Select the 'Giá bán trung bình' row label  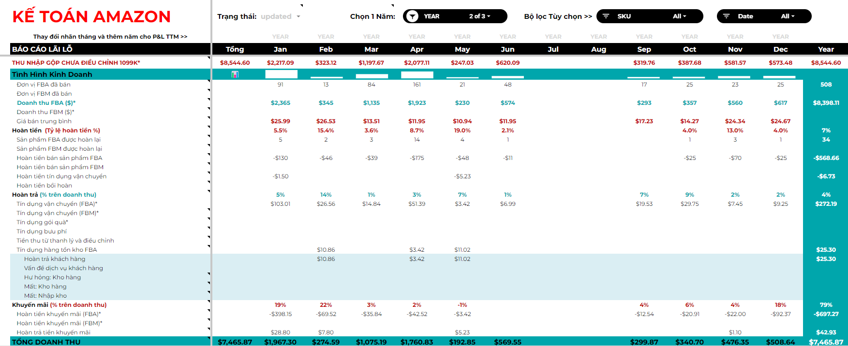[x=44, y=121]
